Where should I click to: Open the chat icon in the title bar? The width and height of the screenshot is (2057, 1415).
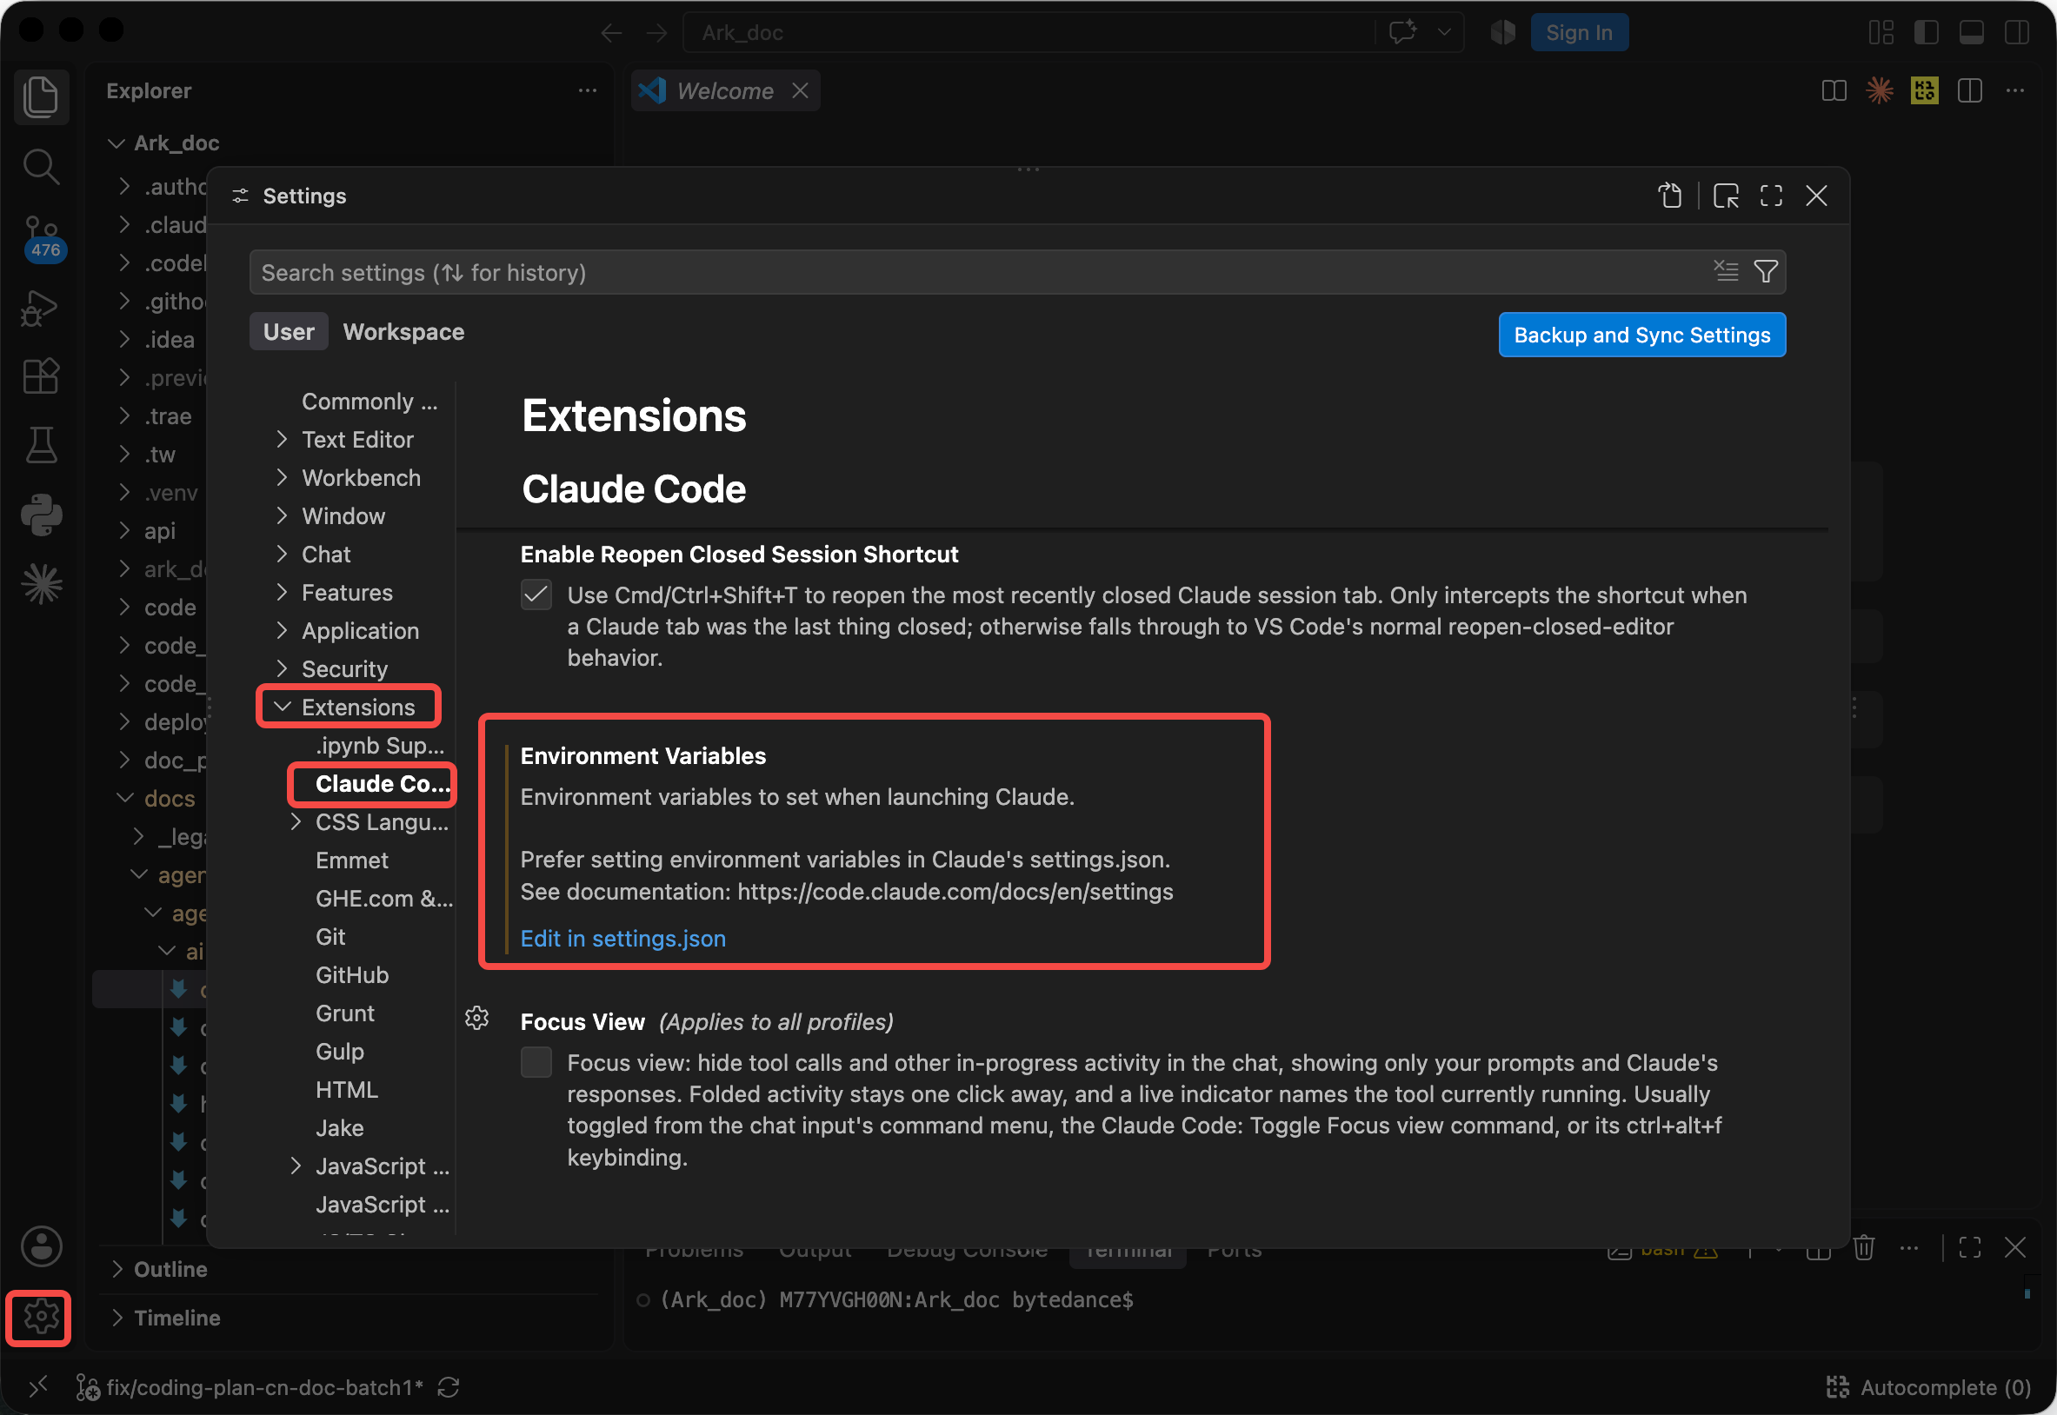point(1401,33)
